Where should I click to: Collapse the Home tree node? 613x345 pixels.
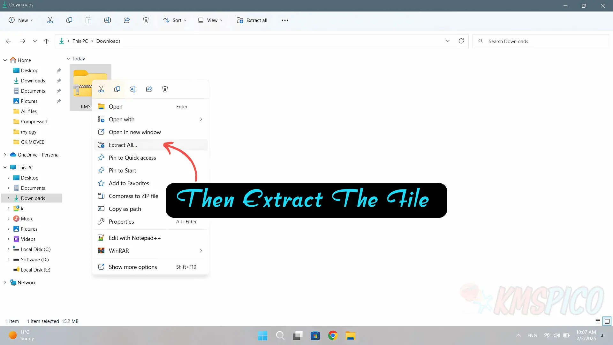pyautogui.click(x=5, y=60)
